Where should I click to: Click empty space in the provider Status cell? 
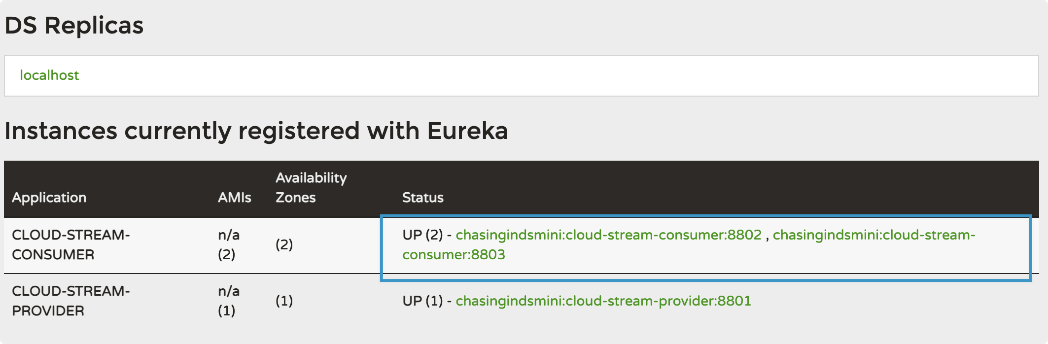[x=887, y=301]
